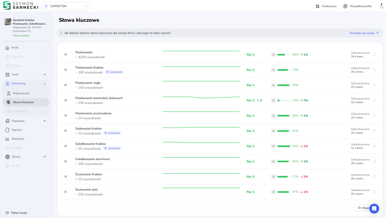Click the Mapa pozycji pin icon
The width and height of the screenshot is (386, 218).
[9, 93]
